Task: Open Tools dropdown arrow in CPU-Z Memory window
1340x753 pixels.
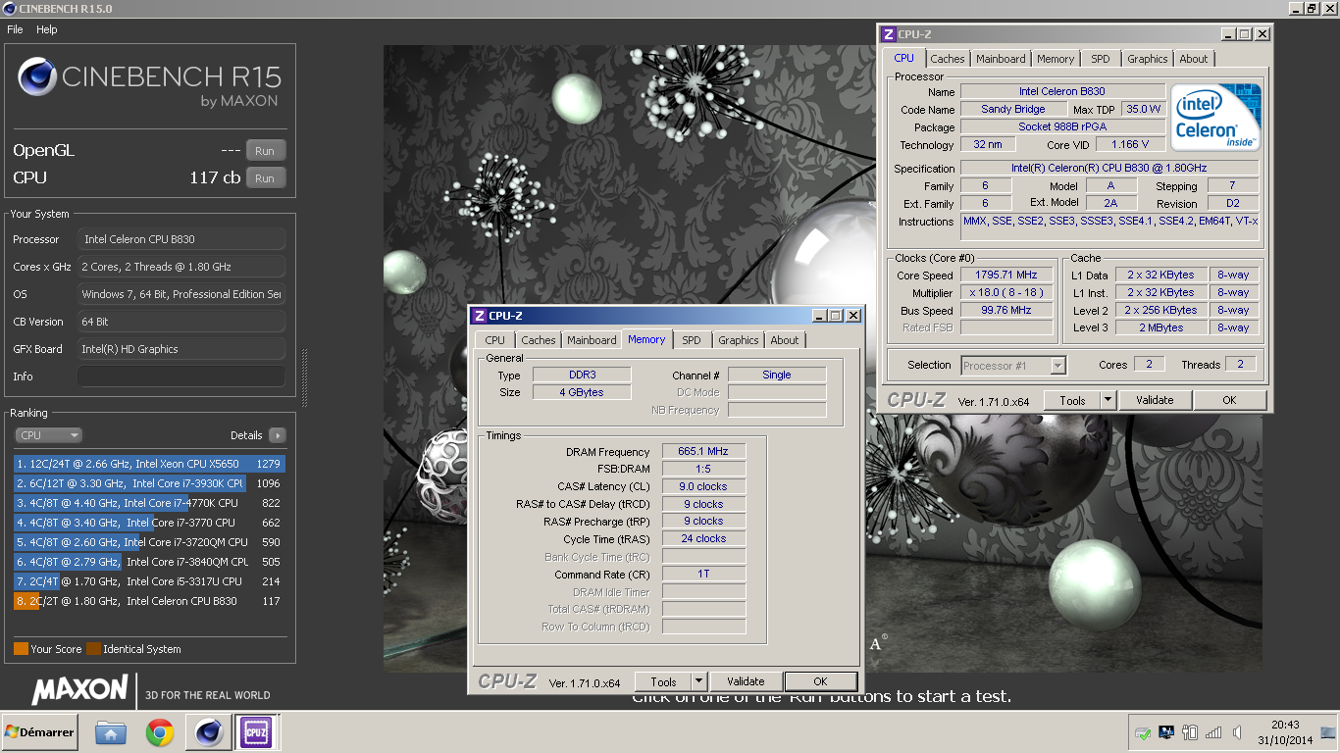Action: (699, 681)
